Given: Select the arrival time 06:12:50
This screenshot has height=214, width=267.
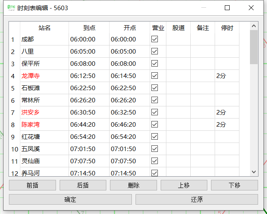Looking at the screenshot, I should (83, 76).
